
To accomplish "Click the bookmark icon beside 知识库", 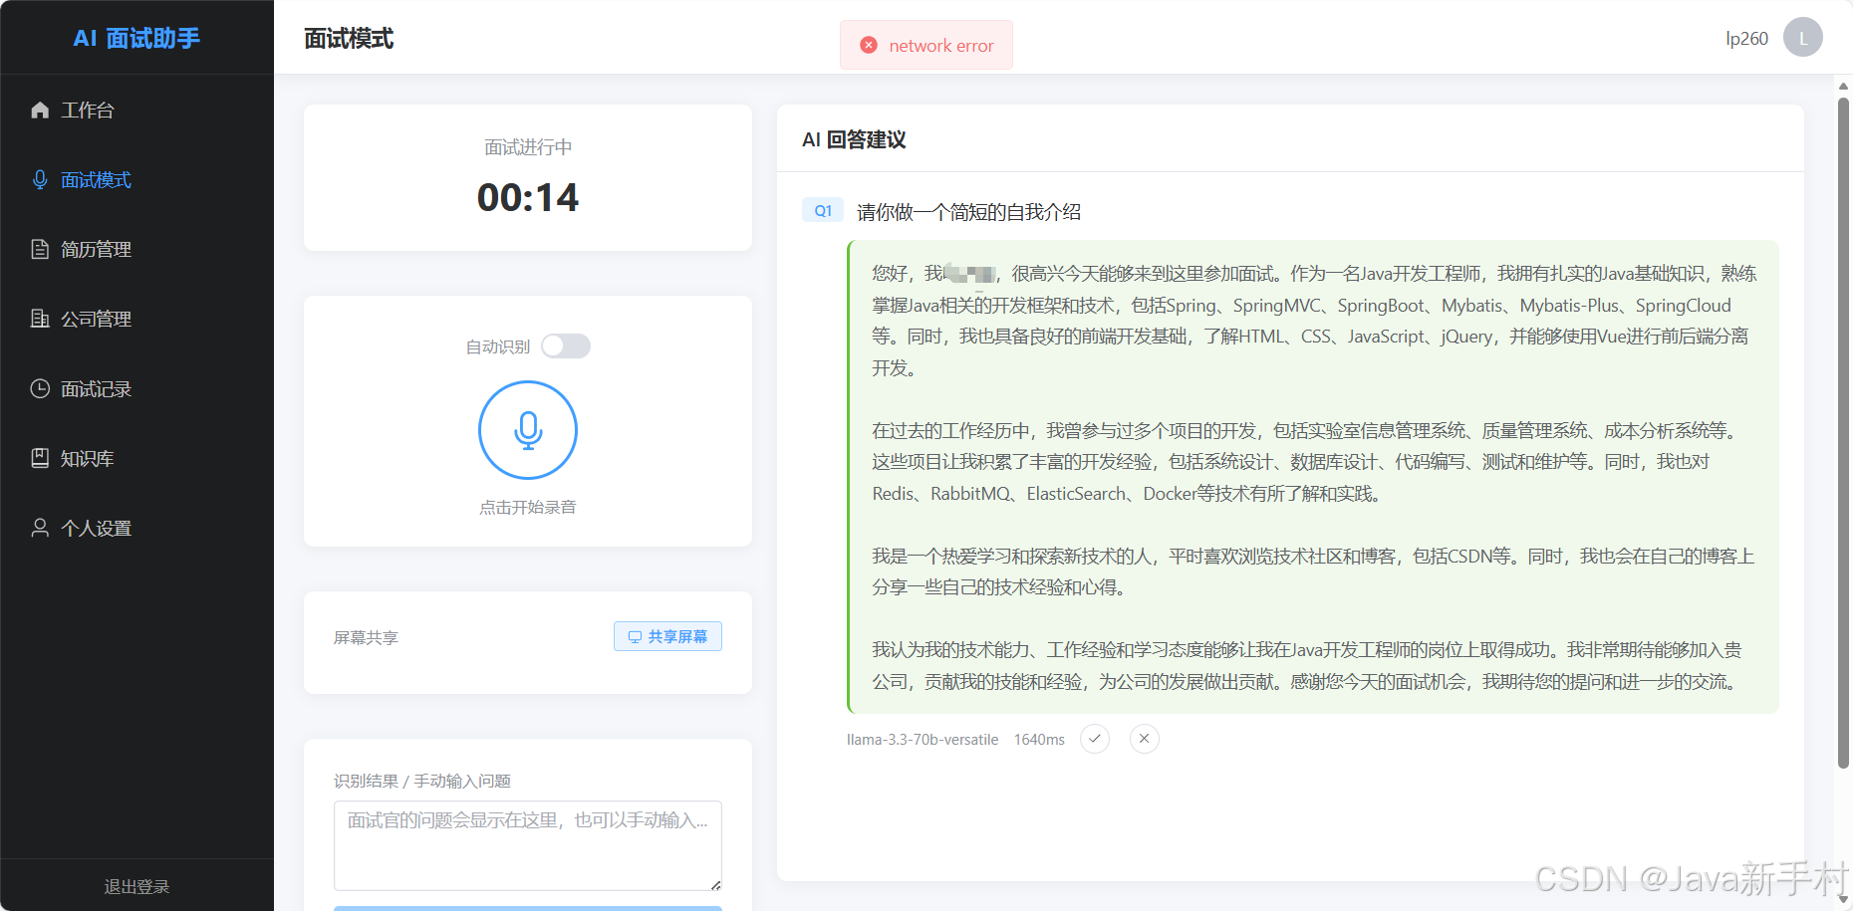I will pos(40,458).
